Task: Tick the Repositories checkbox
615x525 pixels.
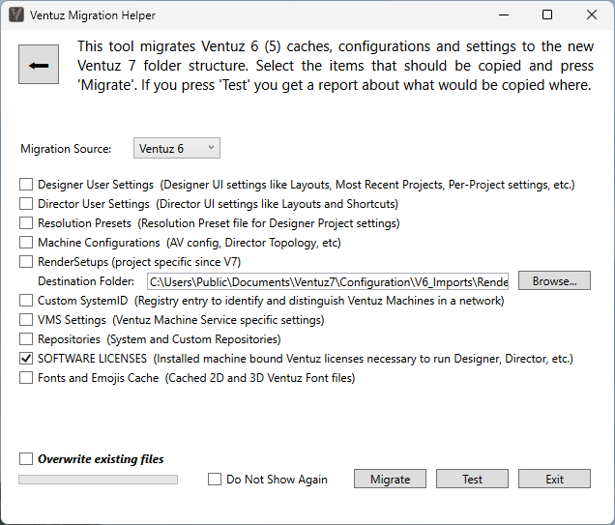Action: (x=26, y=339)
